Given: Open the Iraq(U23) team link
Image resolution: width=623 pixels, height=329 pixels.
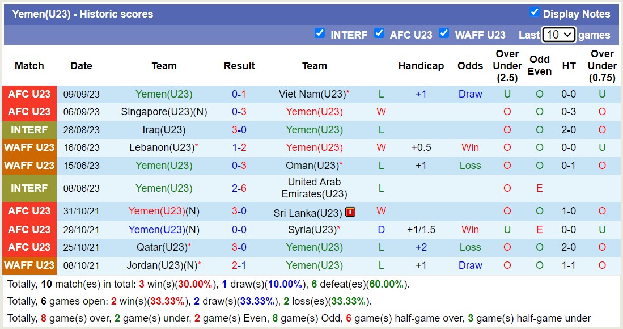Looking at the screenshot, I should pyautogui.click(x=164, y=129).
